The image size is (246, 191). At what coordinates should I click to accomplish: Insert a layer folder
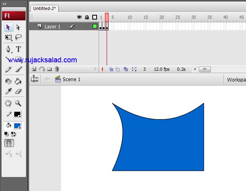49,69
